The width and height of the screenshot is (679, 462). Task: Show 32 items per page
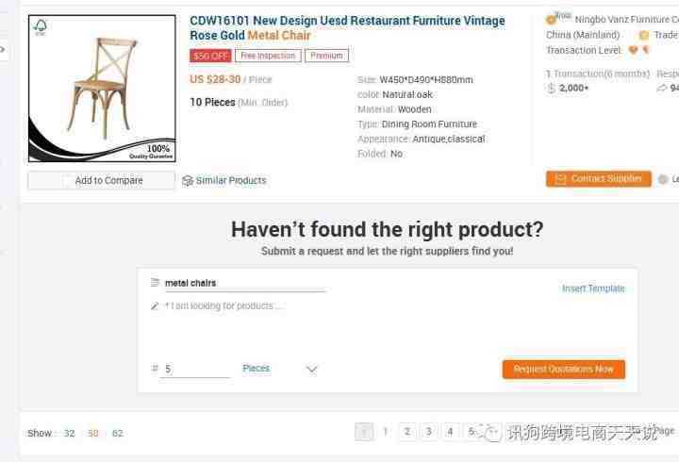[x=69, y=433]
